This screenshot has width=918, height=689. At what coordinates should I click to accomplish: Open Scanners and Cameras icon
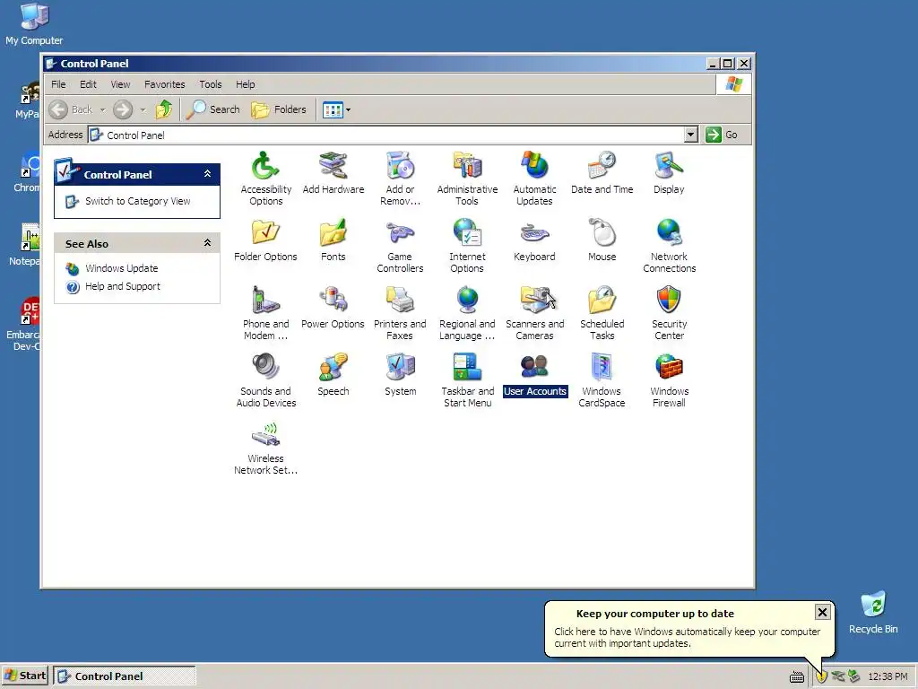coord(534,313)
